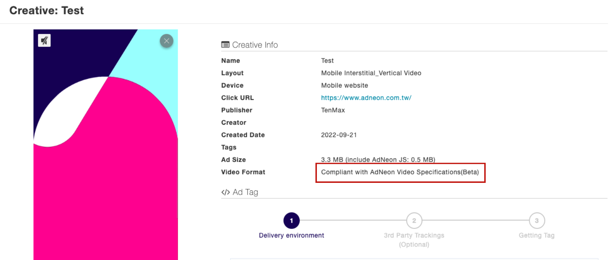613x260 pixels.
Task: Click the Click URL field label
Action: 237,98
